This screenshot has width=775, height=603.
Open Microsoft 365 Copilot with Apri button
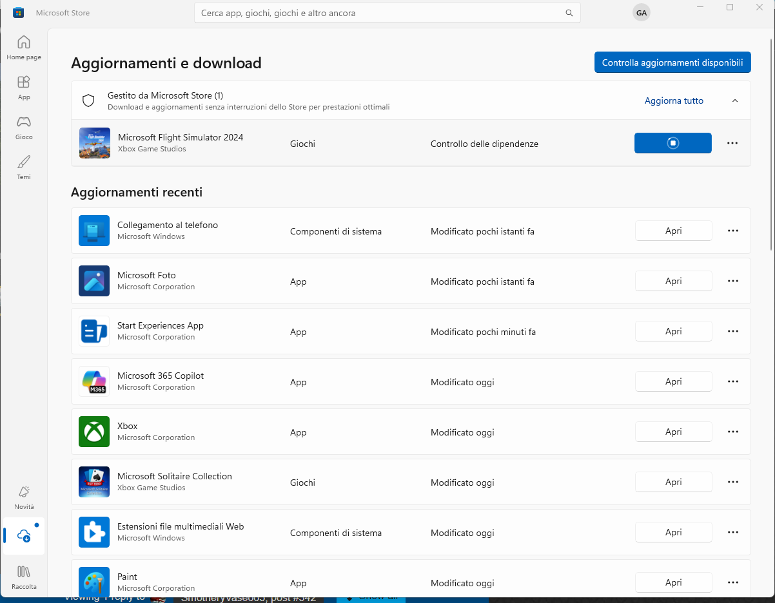tap(673, 381)
